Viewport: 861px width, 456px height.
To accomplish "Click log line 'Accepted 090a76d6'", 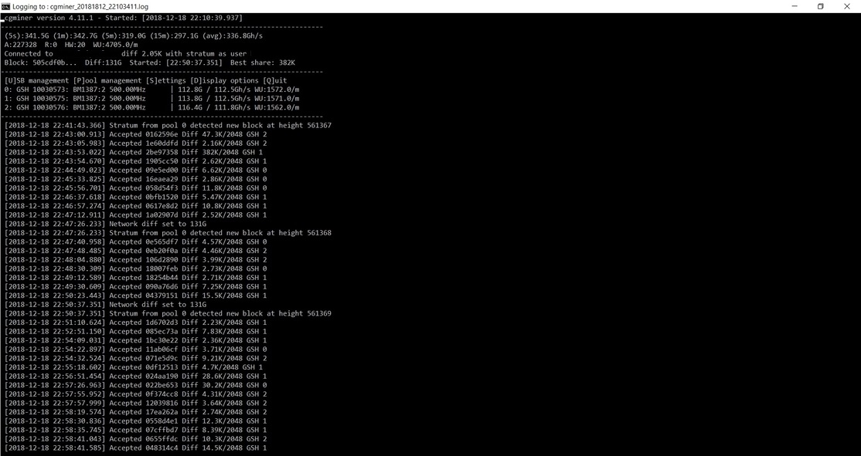I will click(x=135, y=287).
